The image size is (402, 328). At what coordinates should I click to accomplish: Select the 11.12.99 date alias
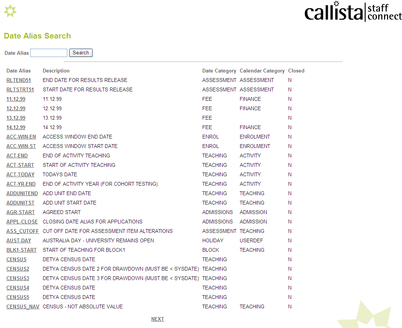click(x=16, y=99)
